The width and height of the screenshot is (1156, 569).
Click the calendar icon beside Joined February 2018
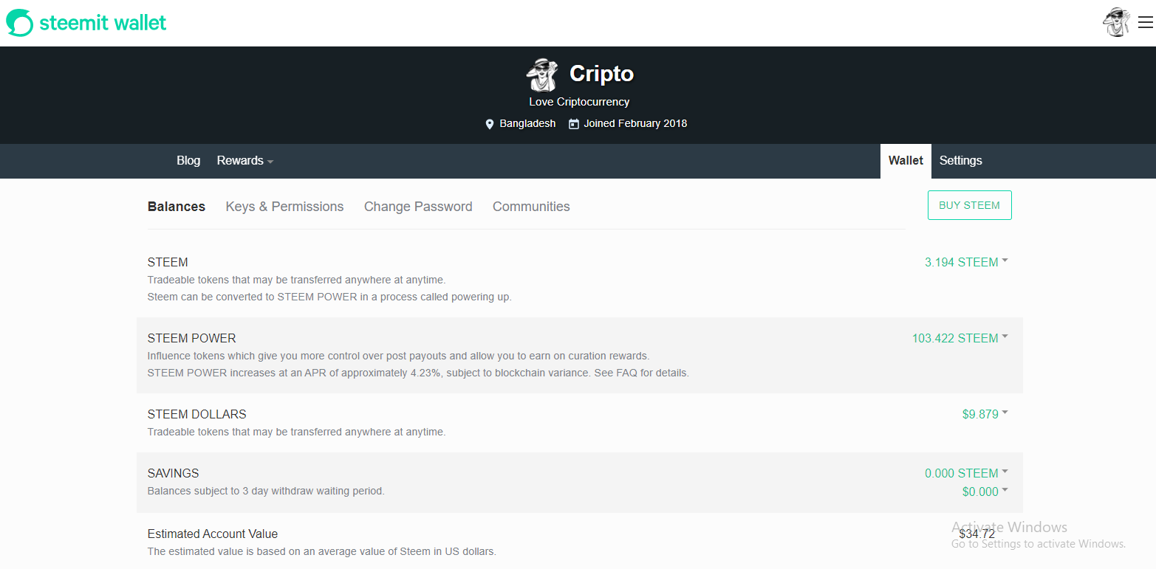click(x=573, y=124)
